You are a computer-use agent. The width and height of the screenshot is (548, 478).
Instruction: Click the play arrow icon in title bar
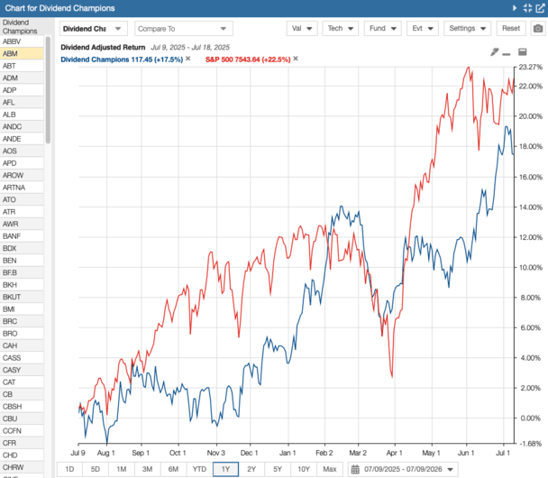click(515, 8)
